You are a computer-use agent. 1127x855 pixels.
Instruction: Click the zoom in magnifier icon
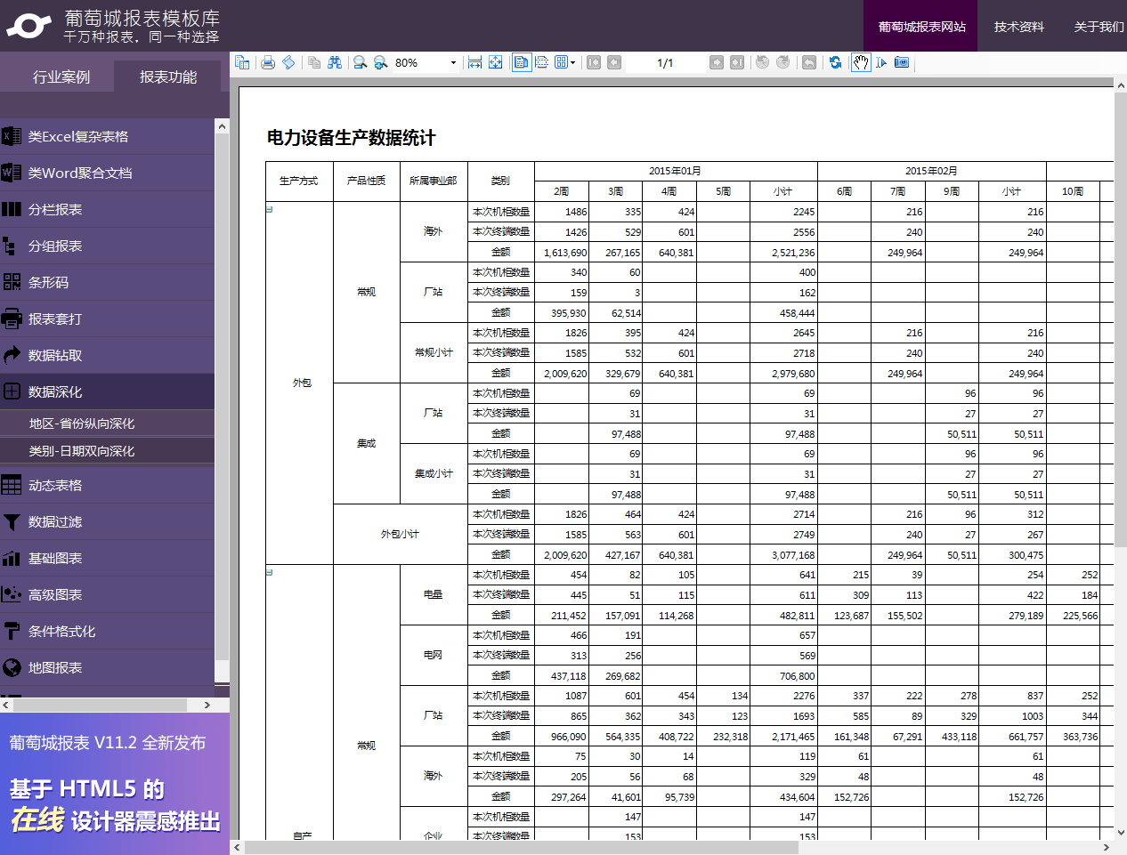[380, 62]
